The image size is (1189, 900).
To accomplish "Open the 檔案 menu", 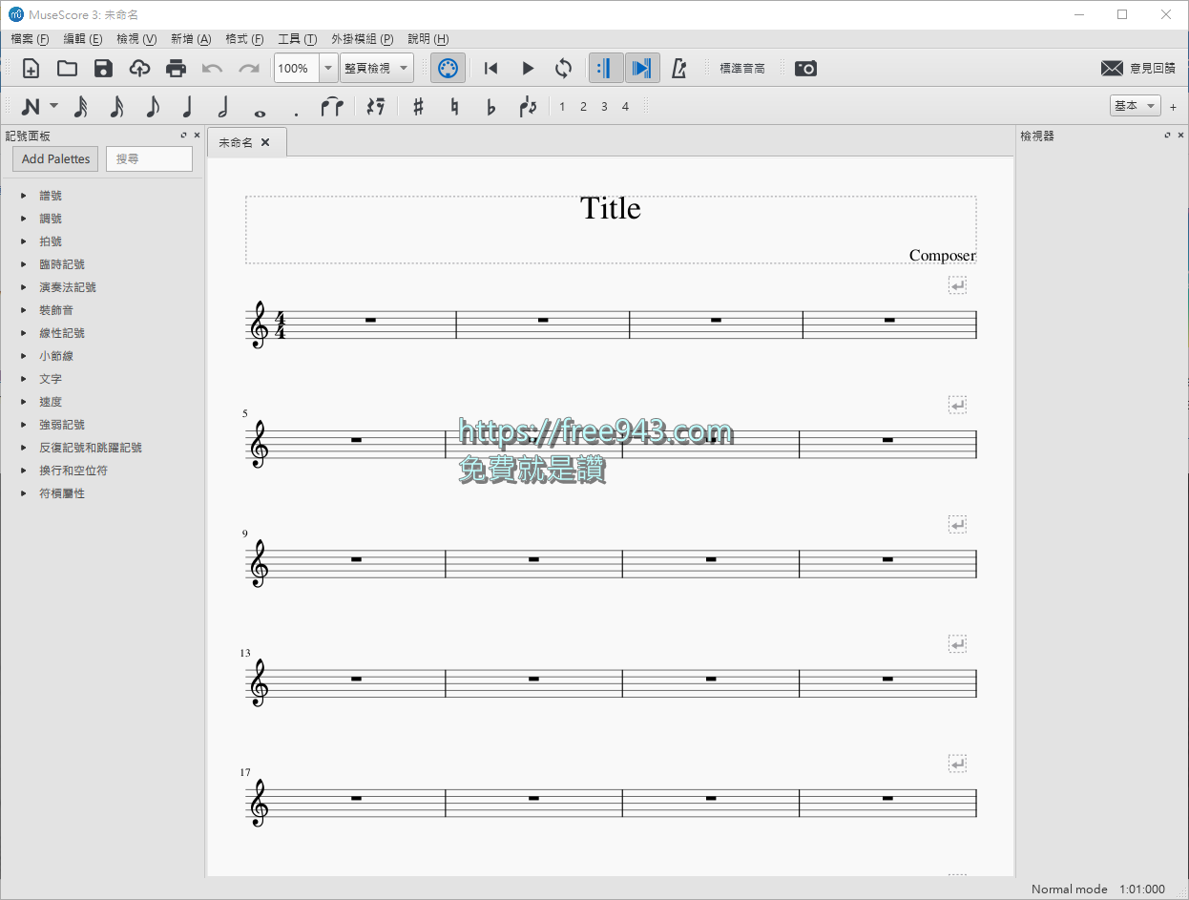I will click(x=30, y=39).
